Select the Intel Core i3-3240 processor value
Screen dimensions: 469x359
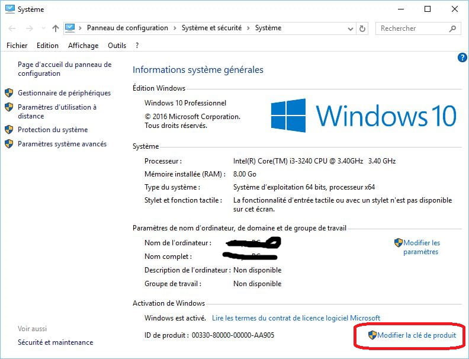[314, 161]
